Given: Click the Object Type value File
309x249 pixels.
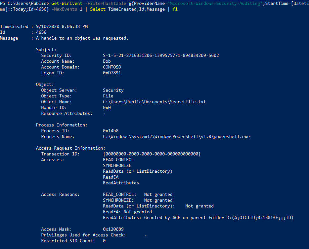Looking at the screenshot, I should pos(108,96).
